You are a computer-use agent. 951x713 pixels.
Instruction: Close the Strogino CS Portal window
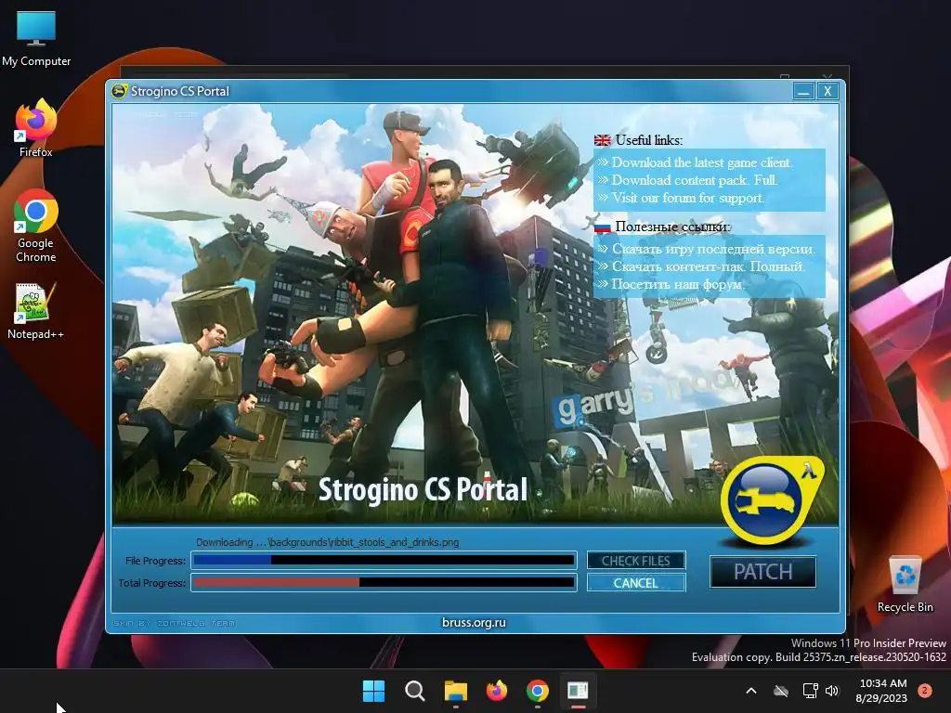(827, 91)
